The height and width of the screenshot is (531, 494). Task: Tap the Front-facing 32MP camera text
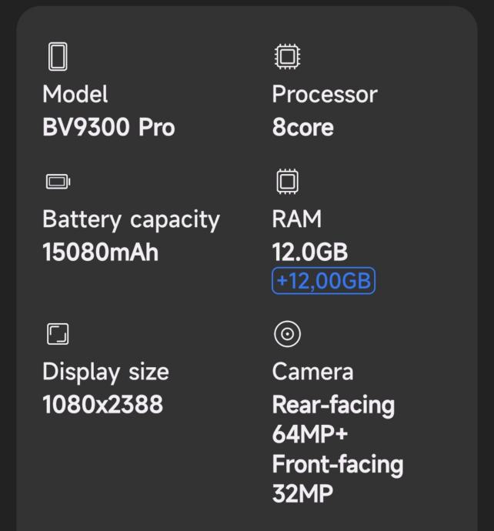(337, 479)
